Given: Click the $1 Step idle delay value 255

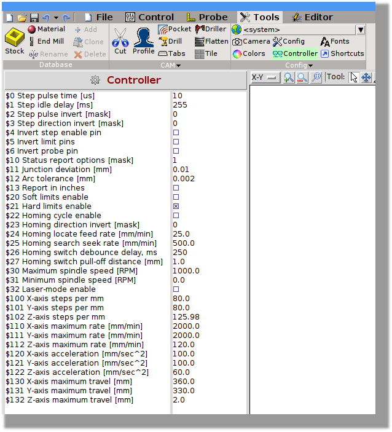Looking at the screenshot, I should pos(180,104).
